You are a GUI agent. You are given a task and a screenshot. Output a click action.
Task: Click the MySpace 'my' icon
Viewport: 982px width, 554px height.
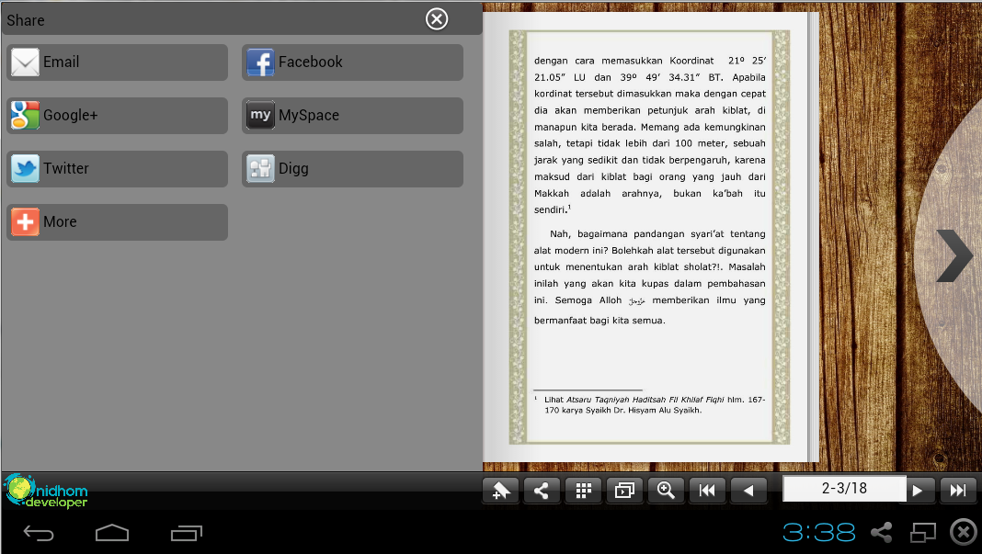[260, 115]
